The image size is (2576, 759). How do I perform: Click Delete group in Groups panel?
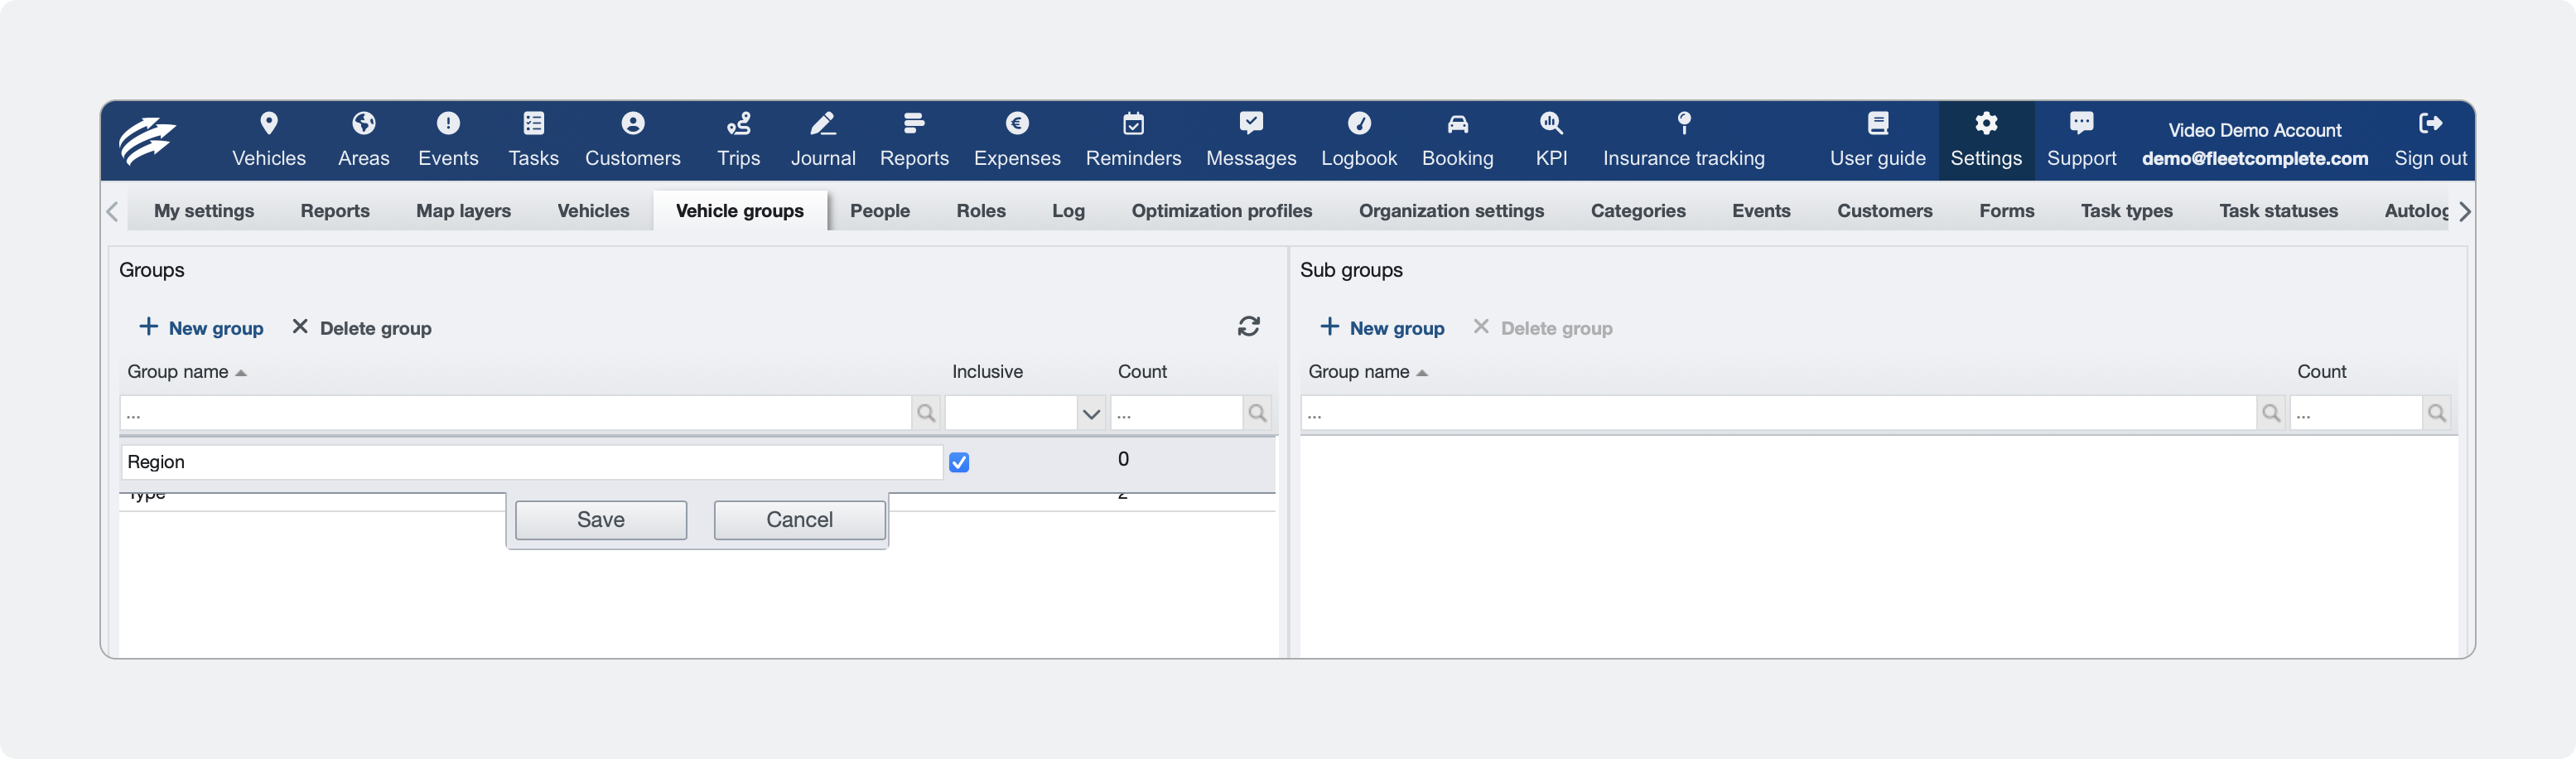[x=361, y=328]
